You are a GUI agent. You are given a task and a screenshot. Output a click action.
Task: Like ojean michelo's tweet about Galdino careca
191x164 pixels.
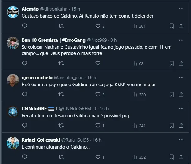click(98, 95)
